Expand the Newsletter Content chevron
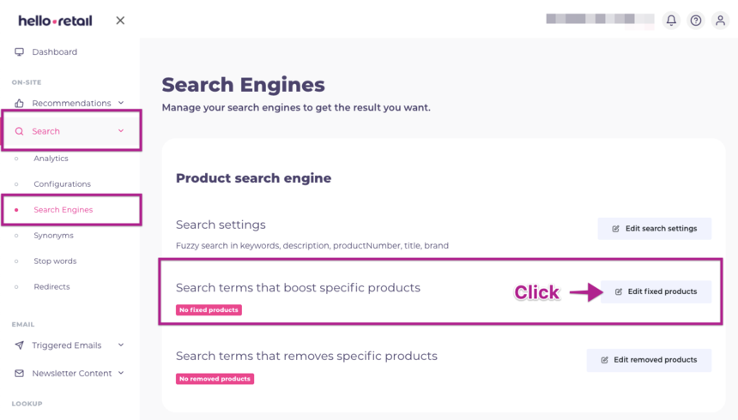Image resolution: width=738 pixels, height=420 pixels. point(121,373)
